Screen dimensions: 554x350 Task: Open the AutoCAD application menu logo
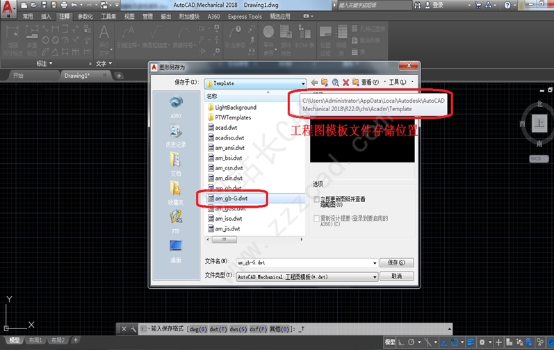tap(8, 8)
